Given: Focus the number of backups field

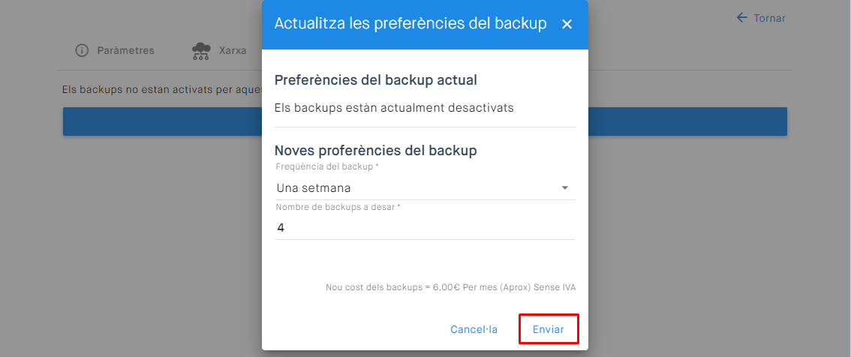Looking at the screenshot, I should [425, 228].
